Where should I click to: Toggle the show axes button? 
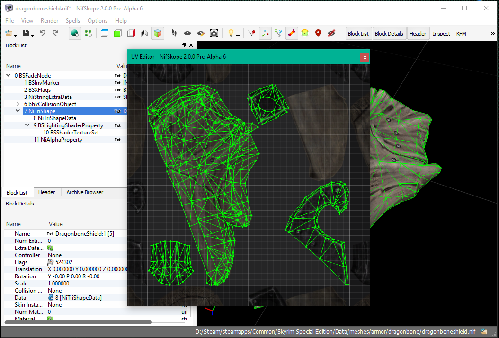[265, 34]
